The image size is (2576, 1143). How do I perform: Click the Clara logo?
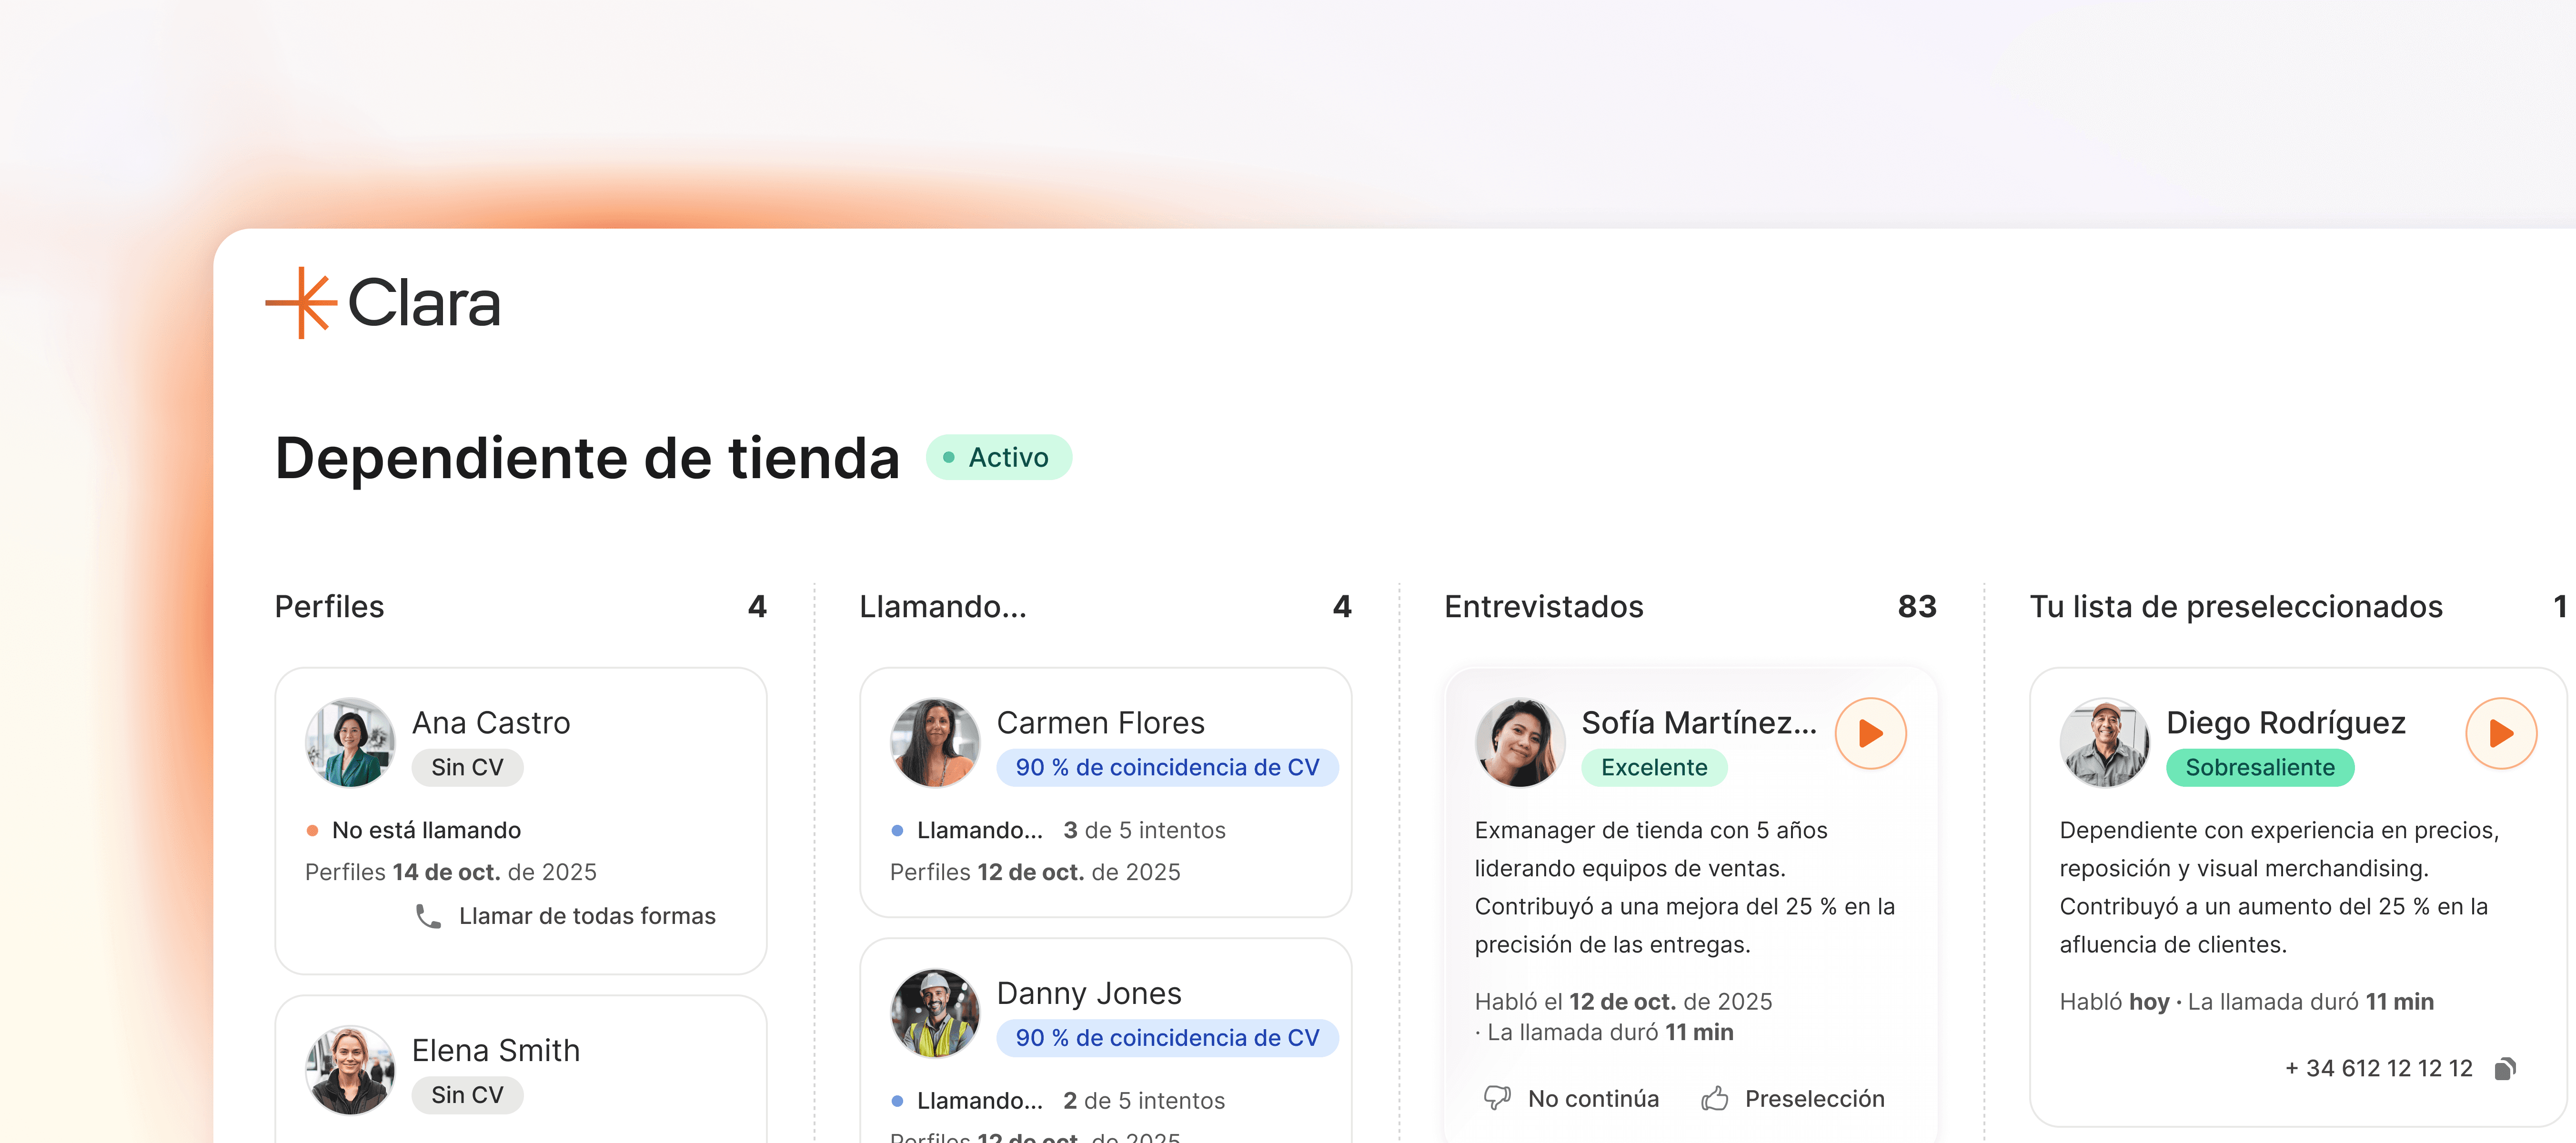tap(383, 302)
